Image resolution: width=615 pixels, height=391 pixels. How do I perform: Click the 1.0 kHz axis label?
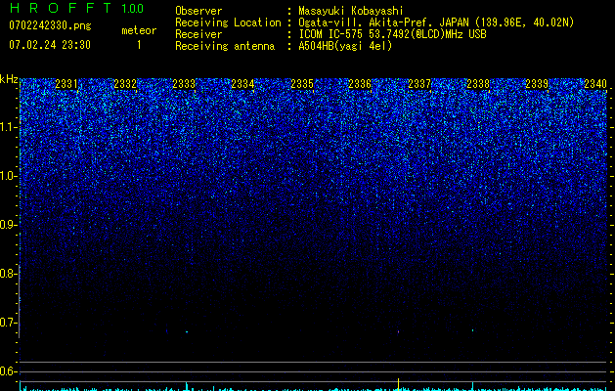[9, 176]
